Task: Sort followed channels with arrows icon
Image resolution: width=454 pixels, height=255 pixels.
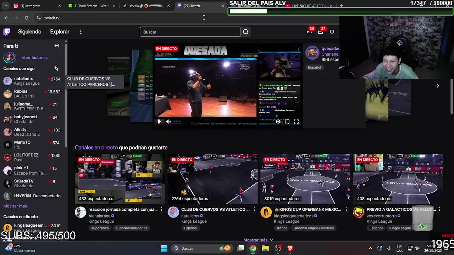Action: (x=56, y=68)
